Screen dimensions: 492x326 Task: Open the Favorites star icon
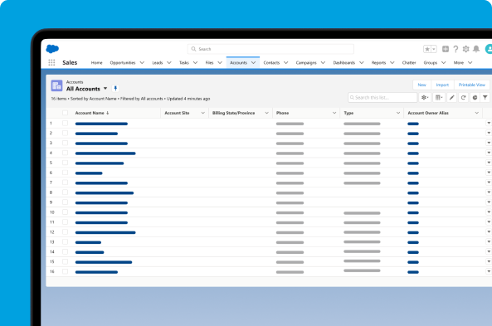coord(427,49)
